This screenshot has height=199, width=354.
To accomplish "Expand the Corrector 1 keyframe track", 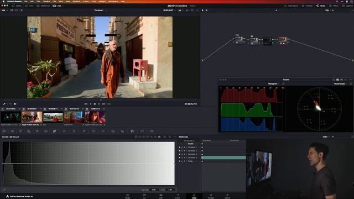I will pyautogui.click(x=186, y=148).
